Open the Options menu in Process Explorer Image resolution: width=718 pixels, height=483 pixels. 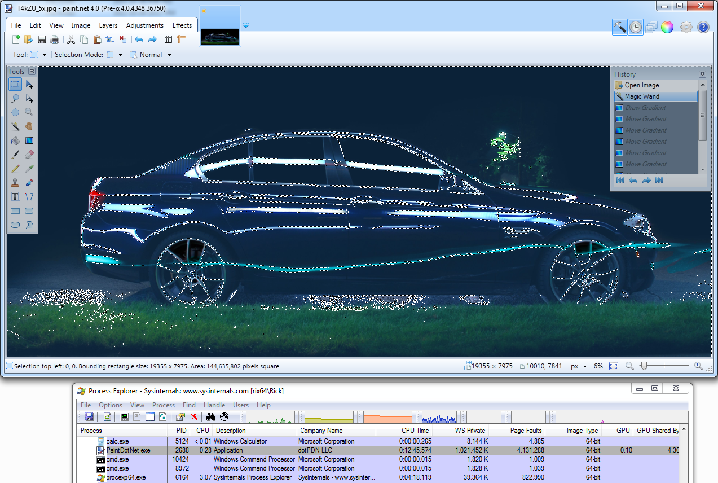(x=111, y=405)
